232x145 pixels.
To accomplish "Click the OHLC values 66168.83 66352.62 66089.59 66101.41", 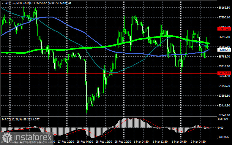I will (x=47, y=3).
